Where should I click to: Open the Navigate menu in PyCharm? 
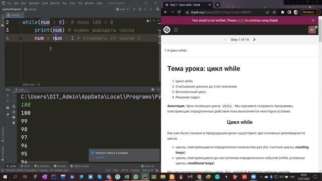click(34, 4)
